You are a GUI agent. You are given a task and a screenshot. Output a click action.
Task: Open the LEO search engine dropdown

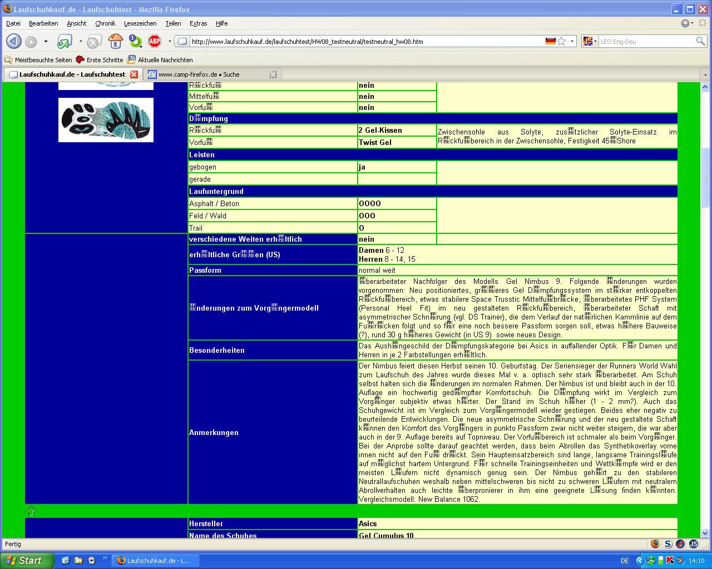pyautogui.click(x=589, y=42)
